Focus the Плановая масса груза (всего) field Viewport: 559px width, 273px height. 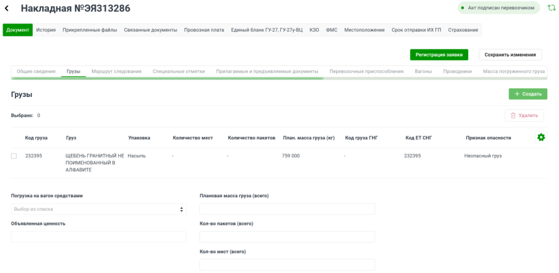[x=287, y=209]
